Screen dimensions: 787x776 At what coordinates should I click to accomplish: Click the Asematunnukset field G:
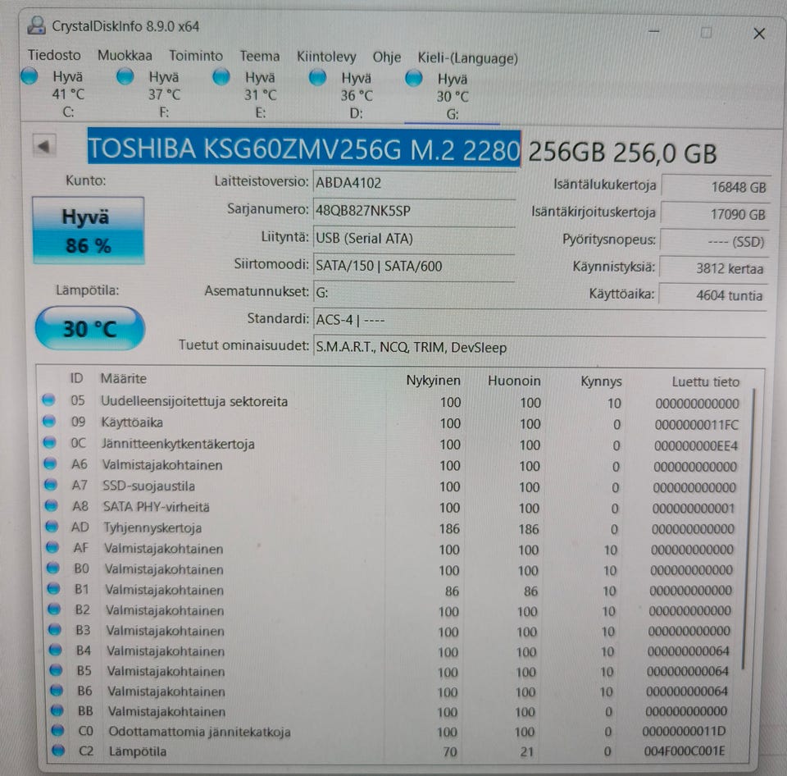[414, 292]
